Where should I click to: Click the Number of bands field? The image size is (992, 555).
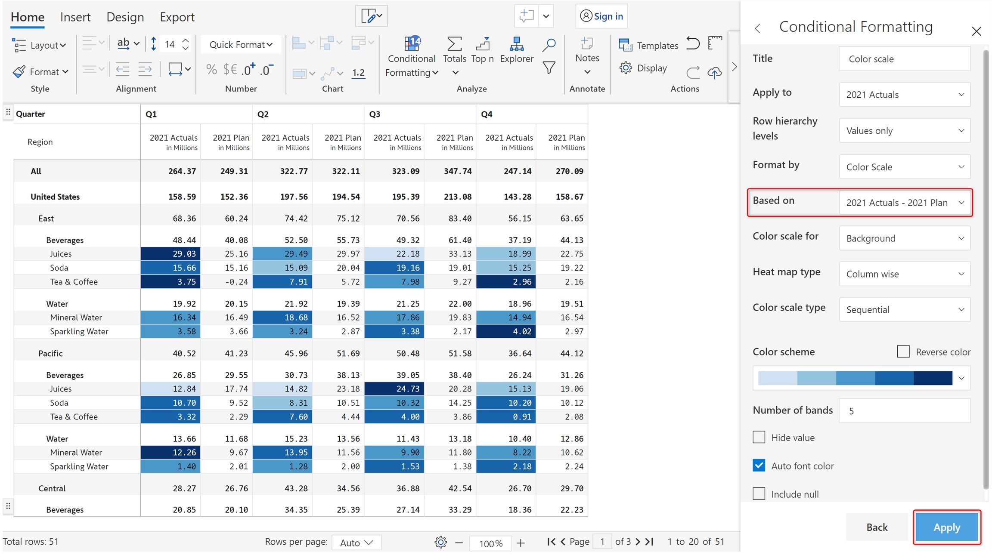904,411
